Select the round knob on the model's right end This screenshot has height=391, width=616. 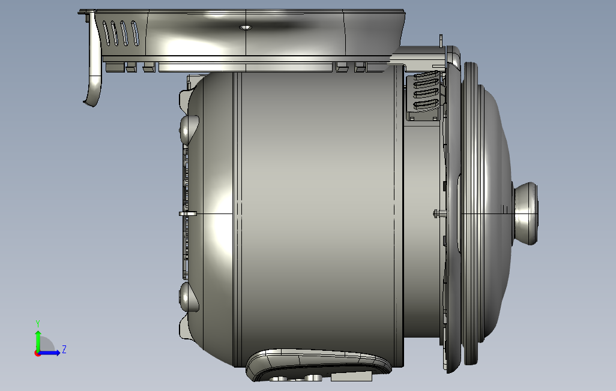point(526,213)
